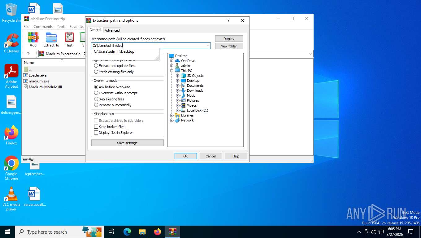Expand 3D Objects node in tree
The width and height of the screenshot is (421, 238).
coord(177,76)
